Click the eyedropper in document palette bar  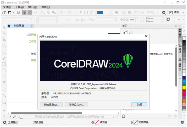pos(14,117)
